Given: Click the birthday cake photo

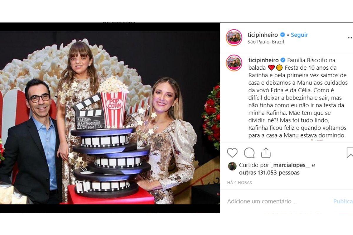Looking at the screenshot, I should pos(110,117).
